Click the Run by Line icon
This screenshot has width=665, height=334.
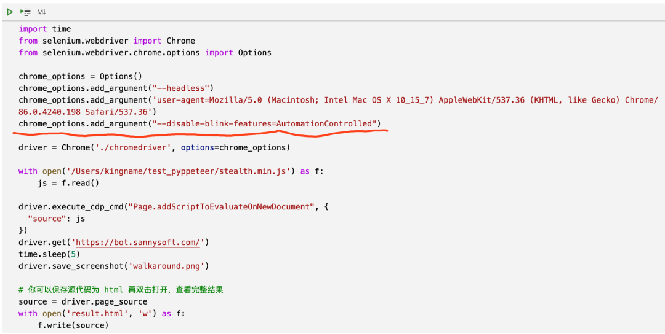(25, 12)
